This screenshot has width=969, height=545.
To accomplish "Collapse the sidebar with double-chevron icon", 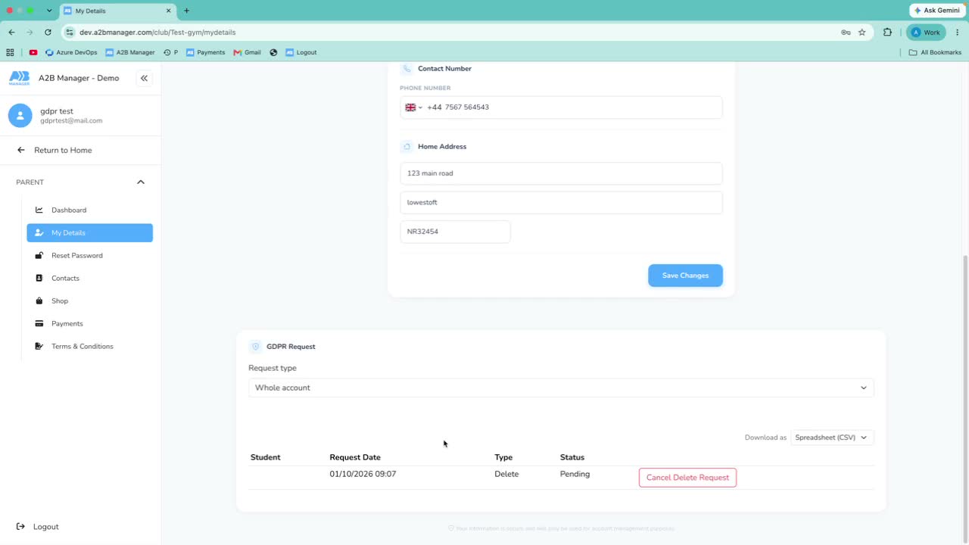I will (144, 78).
